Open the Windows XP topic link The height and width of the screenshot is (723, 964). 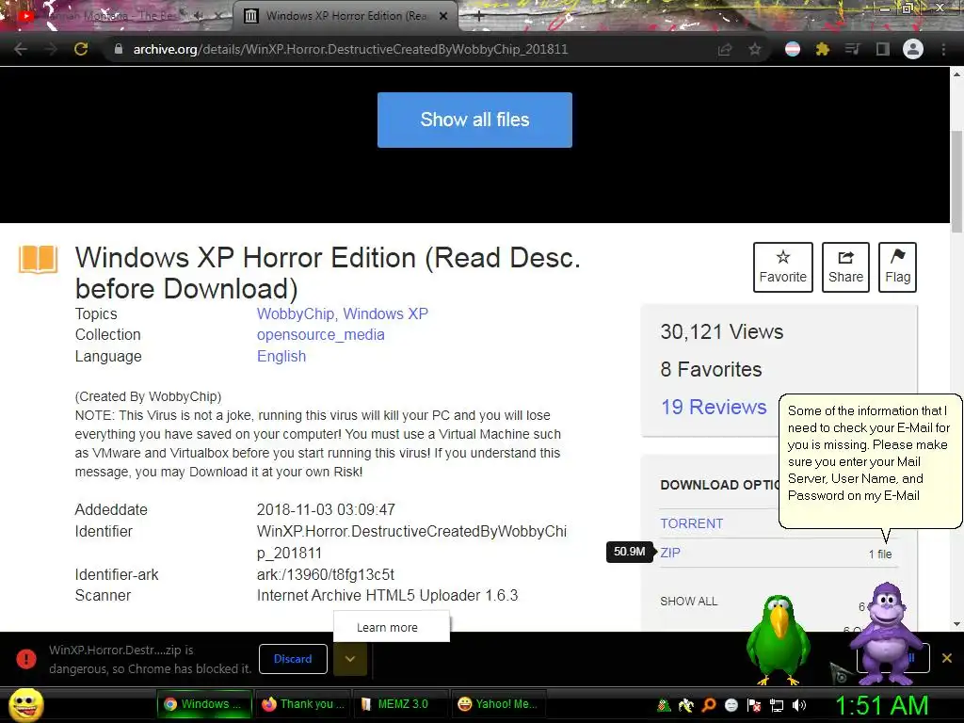click(x=385, y=313)
